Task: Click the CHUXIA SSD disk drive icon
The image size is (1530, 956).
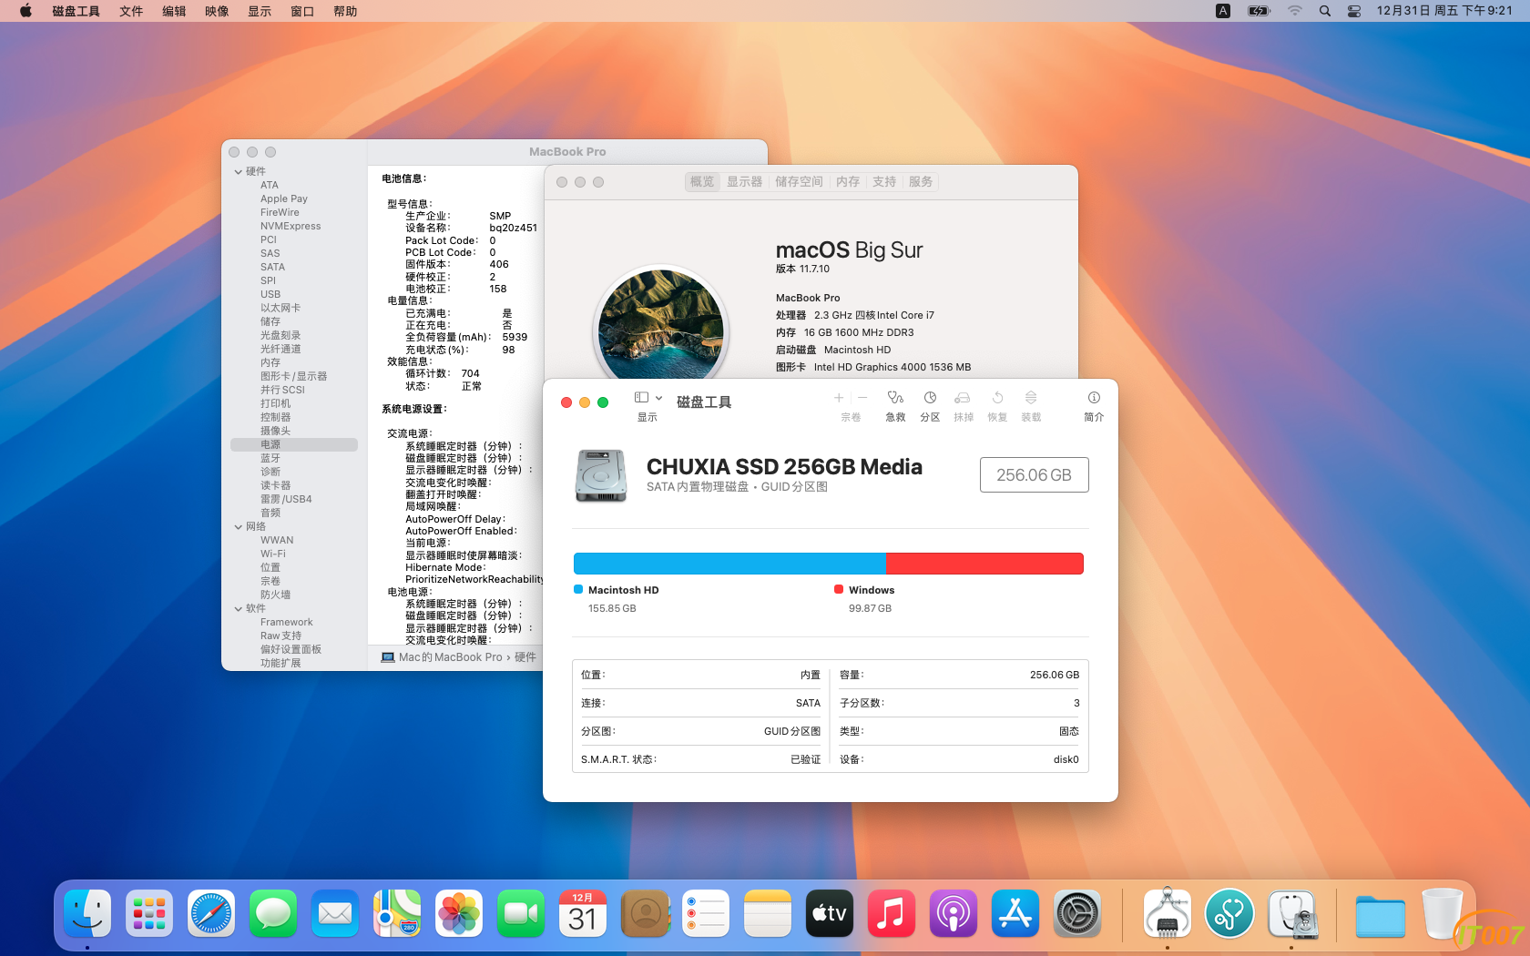Action: pyautogui.click(x=601, y=475)
